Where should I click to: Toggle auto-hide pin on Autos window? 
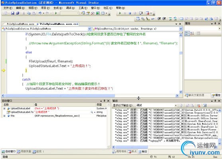104,101
